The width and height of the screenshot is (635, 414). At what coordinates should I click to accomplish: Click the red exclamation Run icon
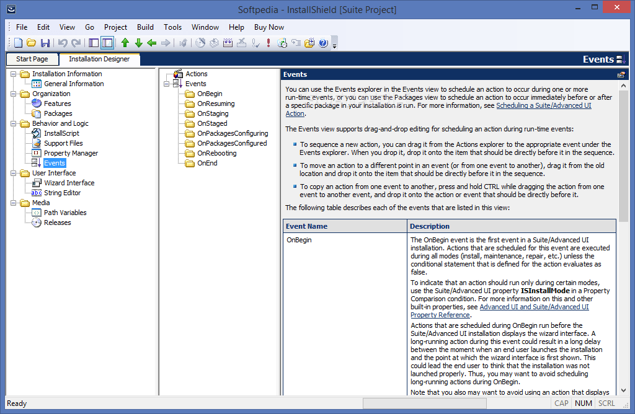click(x=269, y=43)
